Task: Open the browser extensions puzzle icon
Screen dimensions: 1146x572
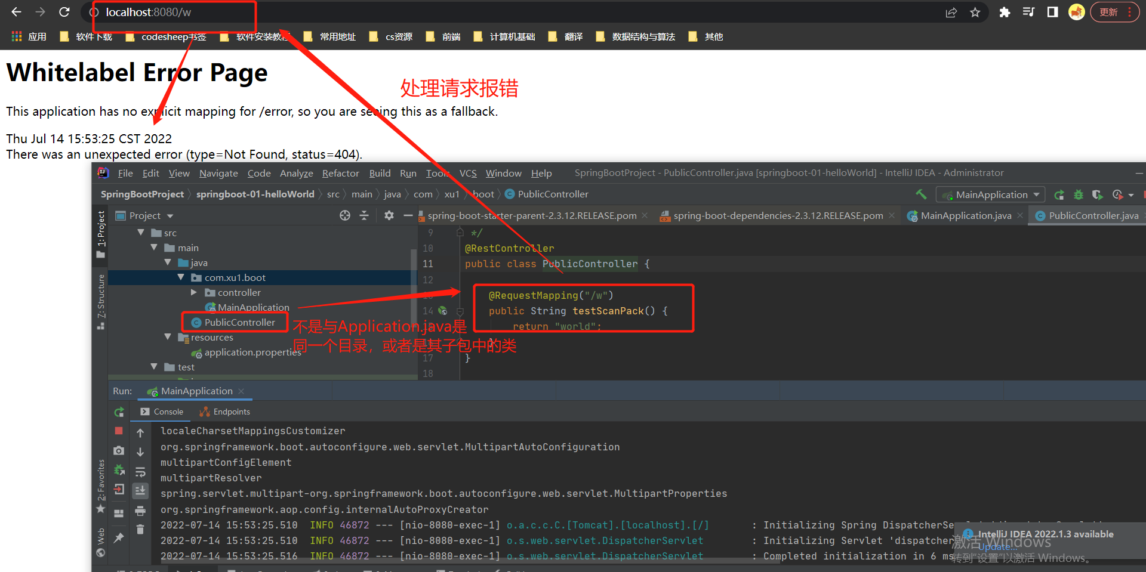Action: click(x=1005, y=13)
